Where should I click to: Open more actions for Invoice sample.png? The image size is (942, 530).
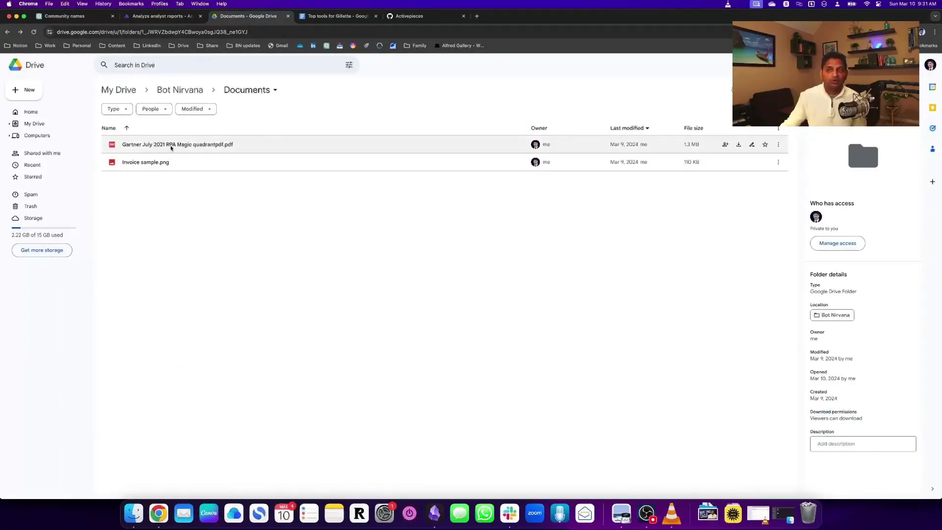coord(778,162)
